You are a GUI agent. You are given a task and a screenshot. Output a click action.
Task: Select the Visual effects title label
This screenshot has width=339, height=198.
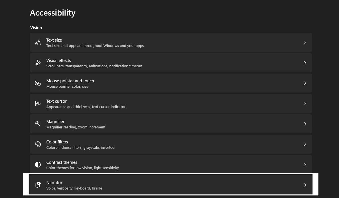[x=58, y=61]
